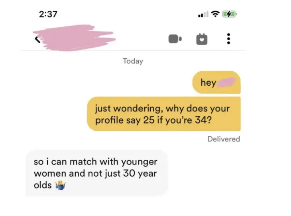Open the calendar heart date icon

point(202,39)
